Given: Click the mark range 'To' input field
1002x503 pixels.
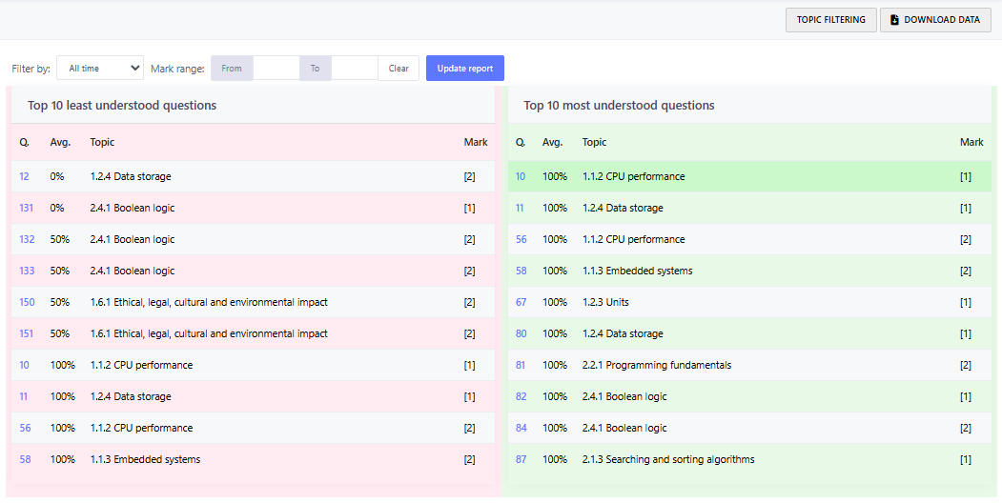Looking at the screenshot, I should point(354,69).
